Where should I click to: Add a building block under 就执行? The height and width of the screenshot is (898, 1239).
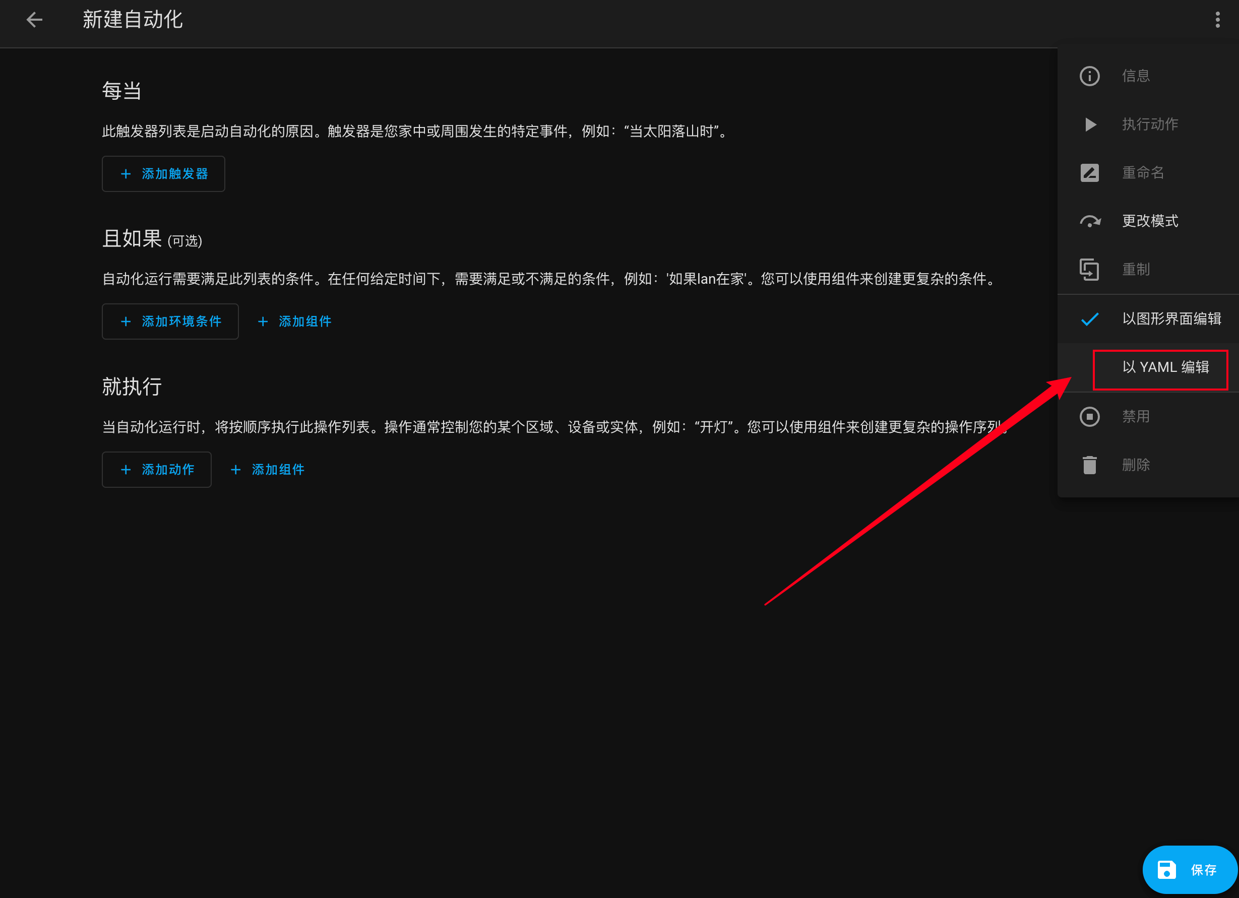pyautogui.click(x=268, y=470)
